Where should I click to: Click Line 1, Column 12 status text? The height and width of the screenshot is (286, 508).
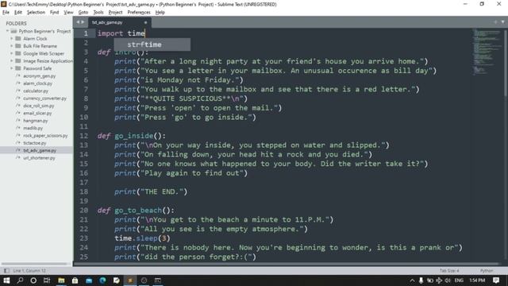(29, 270)
